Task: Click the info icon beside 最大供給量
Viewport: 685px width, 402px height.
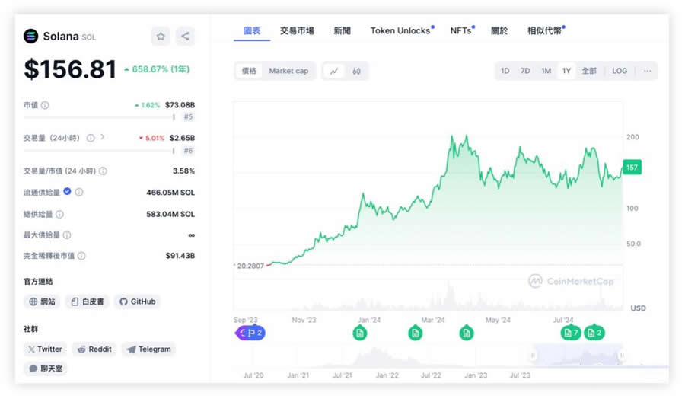Action: [x=67, y=235]
